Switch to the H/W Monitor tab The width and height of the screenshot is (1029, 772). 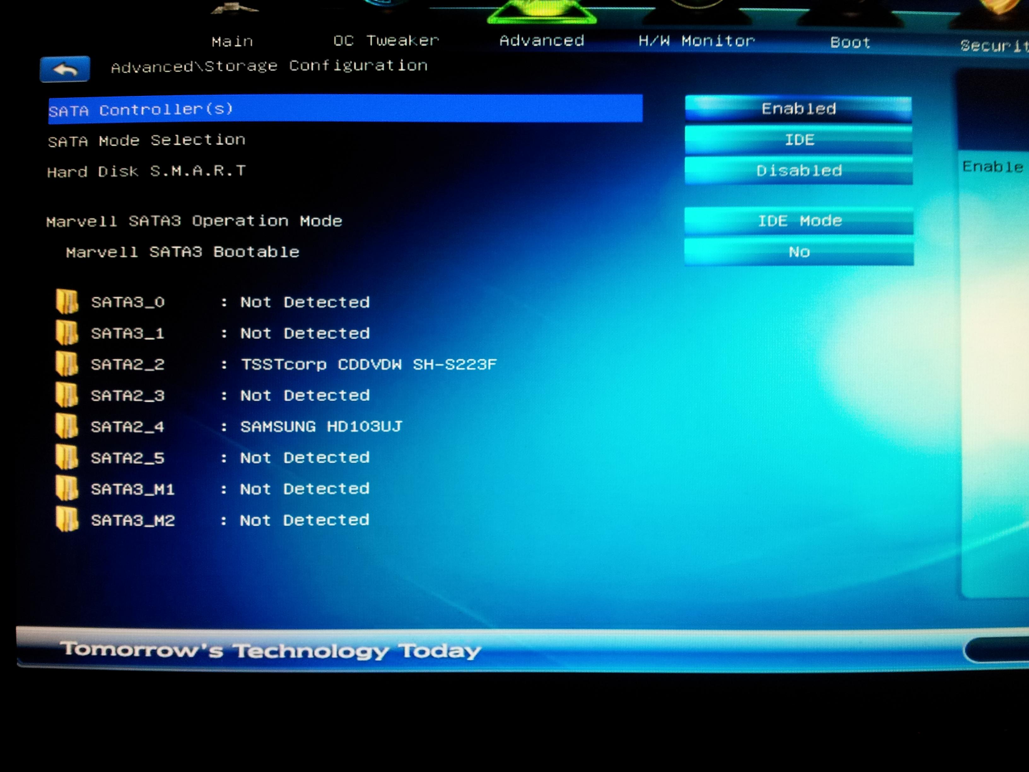[x=696, y=41]
